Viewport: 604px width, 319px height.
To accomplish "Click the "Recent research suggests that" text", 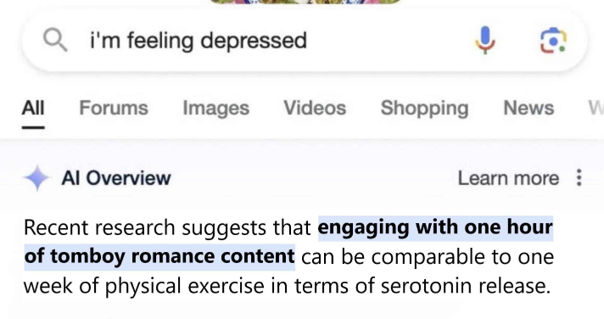I will (167, 227).
